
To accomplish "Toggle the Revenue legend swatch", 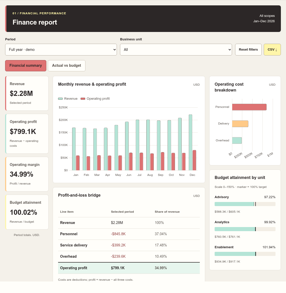I will click(x=60, y=99).
